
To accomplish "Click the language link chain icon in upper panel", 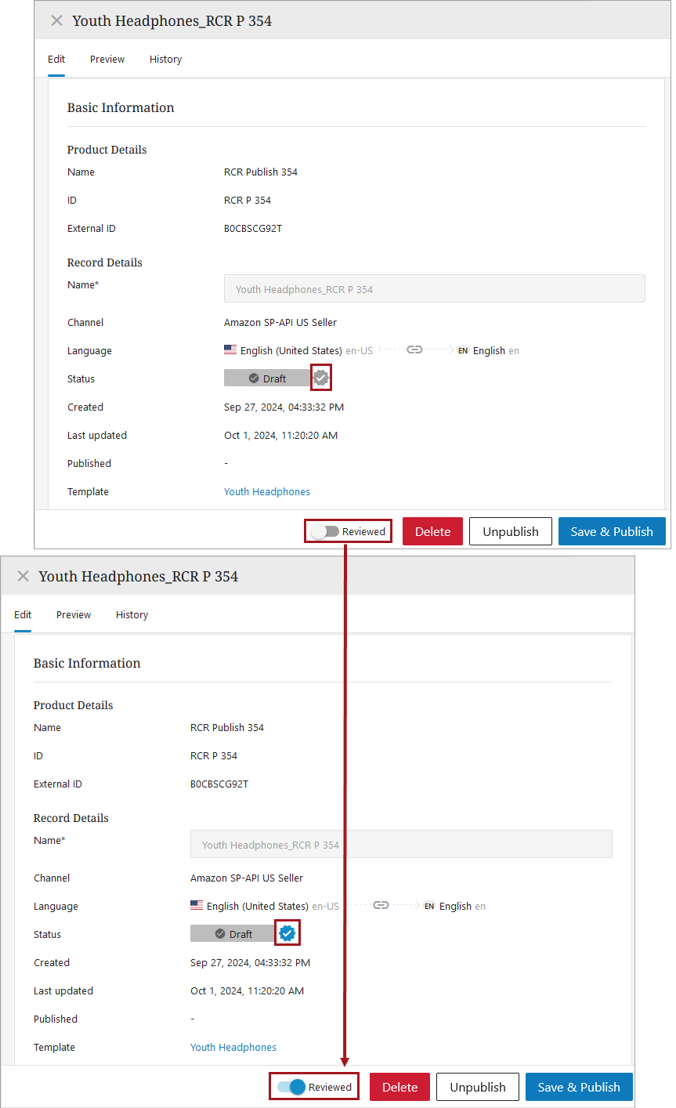I will click(414, 350).
